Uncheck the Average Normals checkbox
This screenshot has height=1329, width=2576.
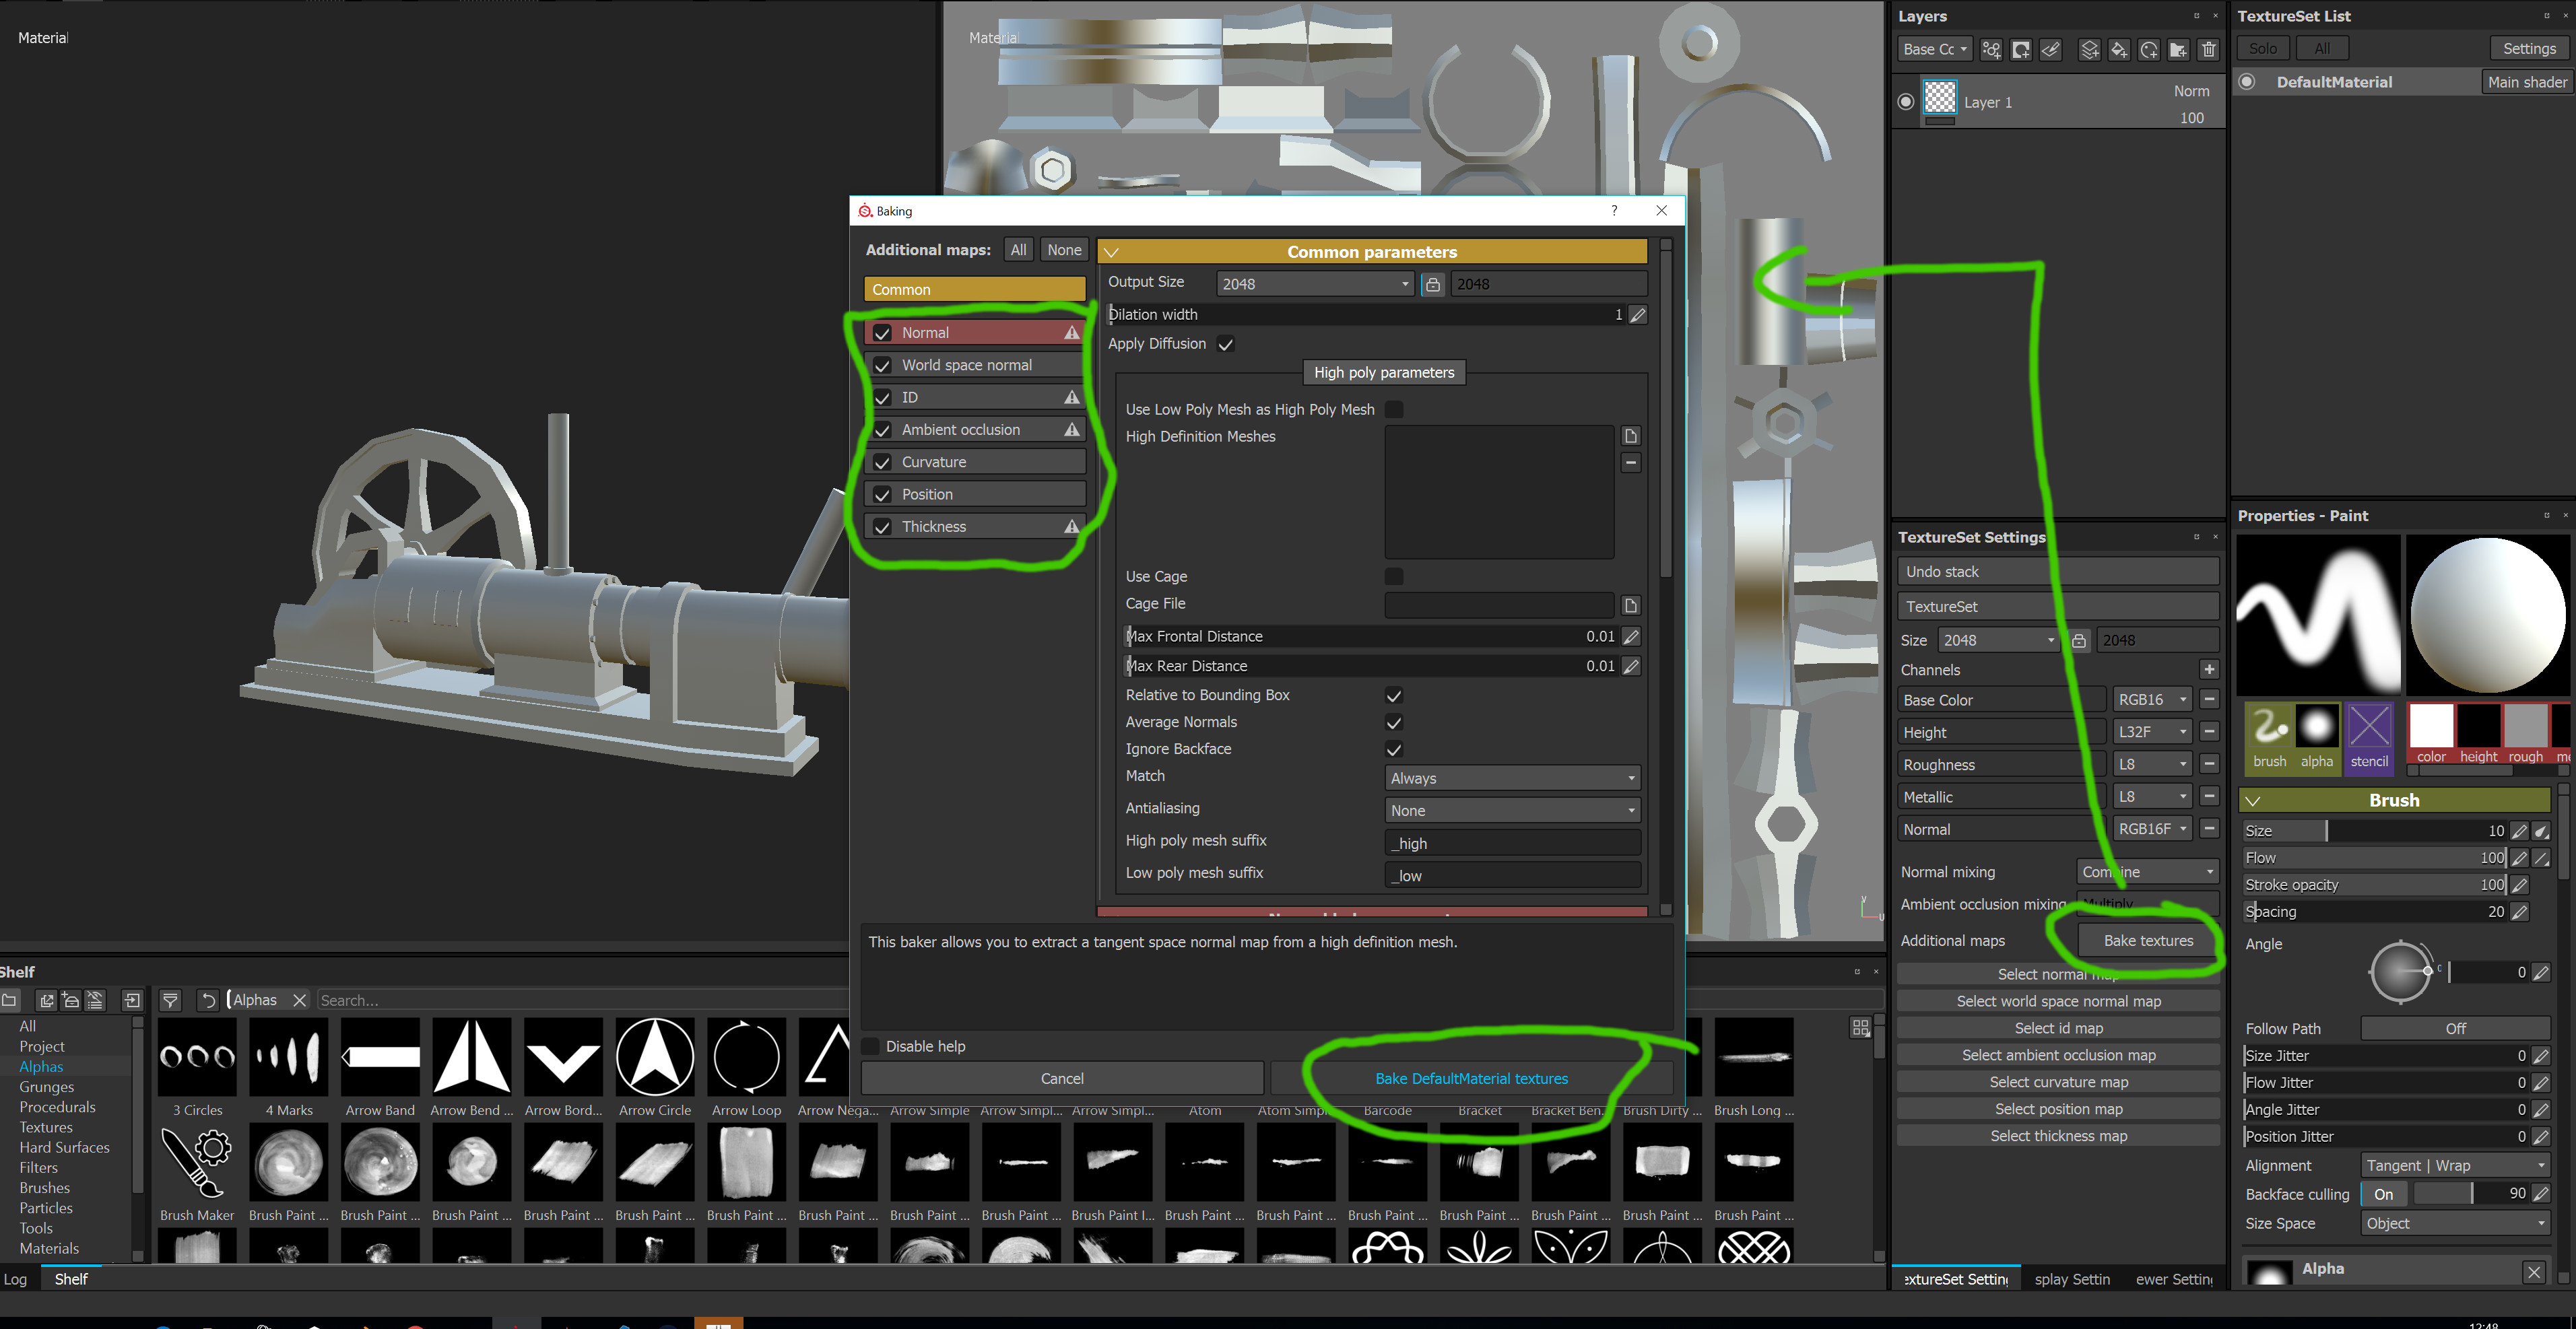(1393, 722)
